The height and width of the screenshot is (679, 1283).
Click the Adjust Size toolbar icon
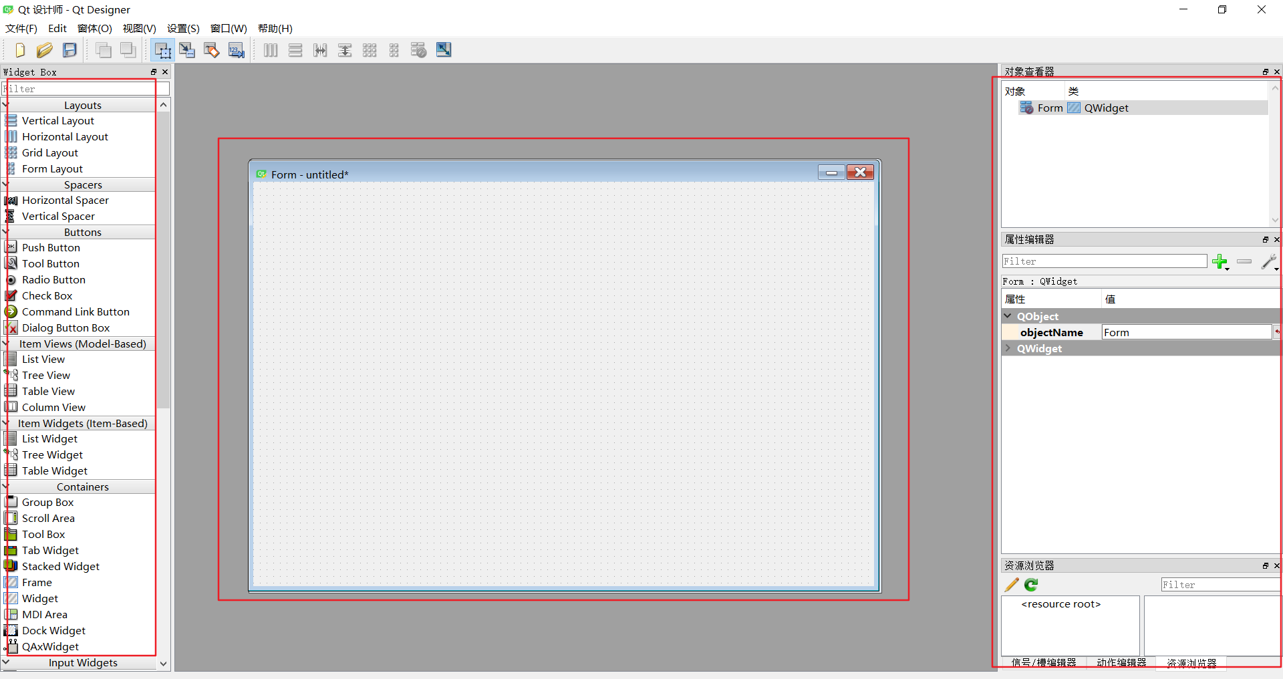444,50
